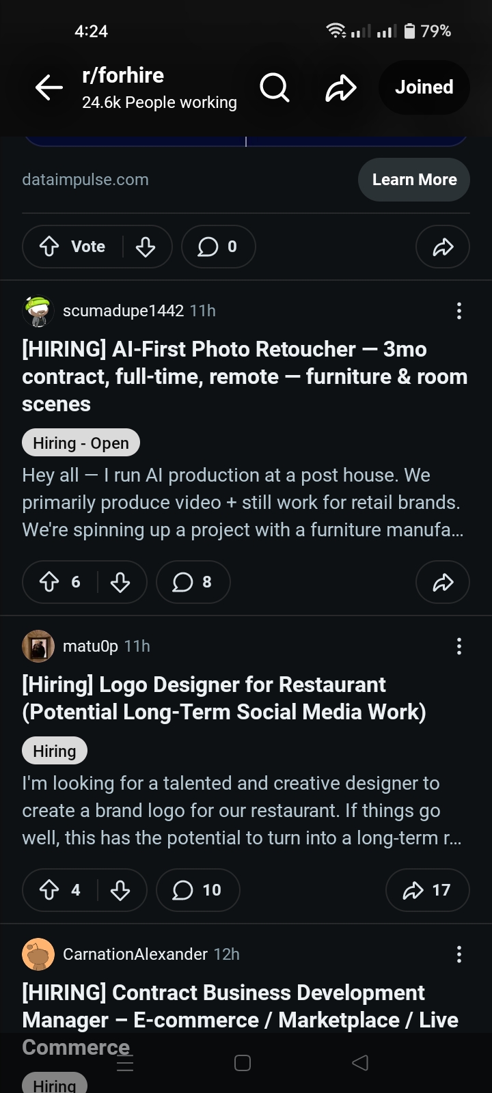Open overflow menu for CarnationAlexander post
The width and height of the screenshot is (492, 1093).
pos(459,954)
